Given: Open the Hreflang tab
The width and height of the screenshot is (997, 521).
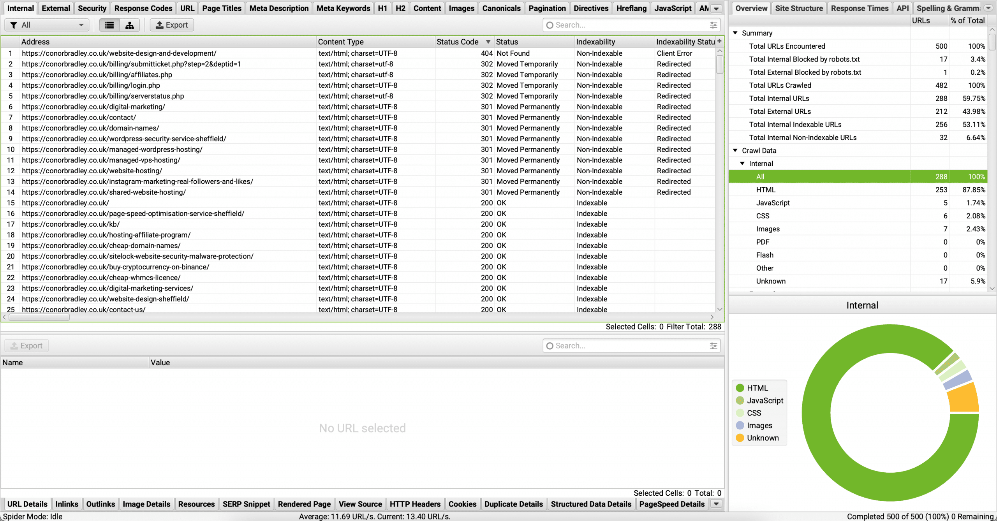Looking at the screenshot, I should [x=631, y=8].
